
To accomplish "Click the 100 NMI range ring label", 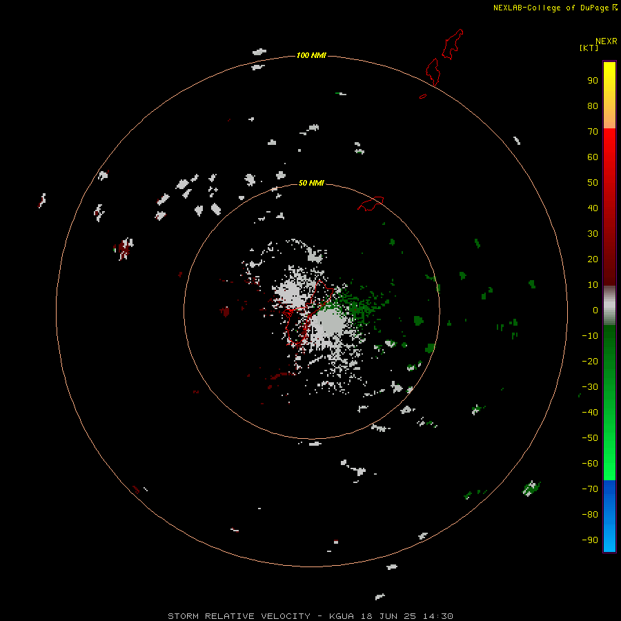I will coord(311,55).
